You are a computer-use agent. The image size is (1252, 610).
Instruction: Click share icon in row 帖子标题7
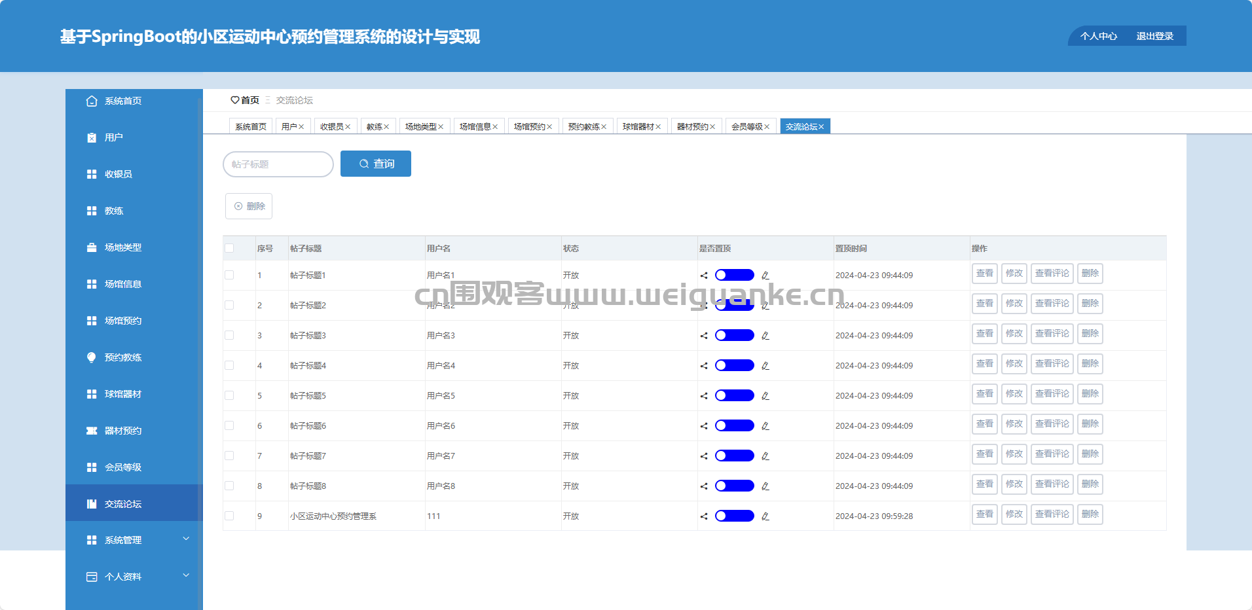click(x=704, y=456)
